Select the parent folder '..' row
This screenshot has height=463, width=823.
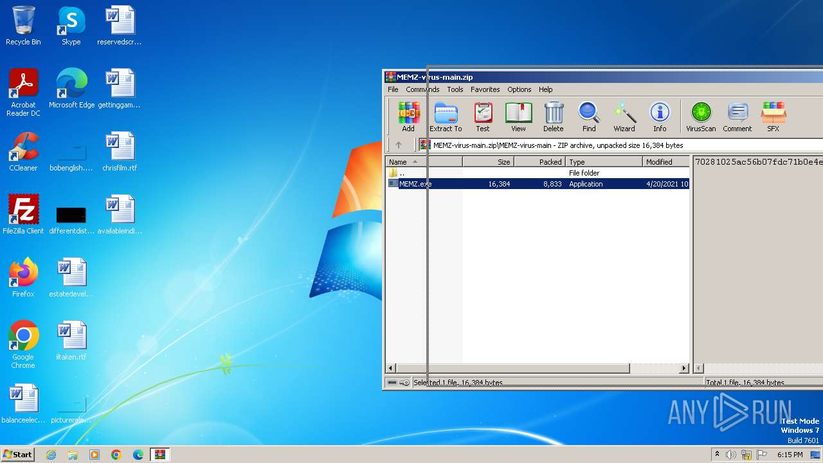pos(538,173)
